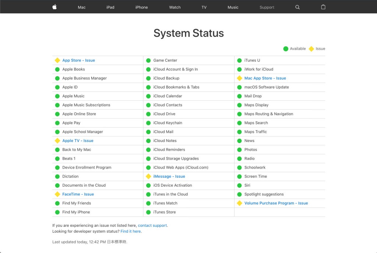Click yellow diamond beside FaceTime issue

pyautogui.click(x=57, y=194)
